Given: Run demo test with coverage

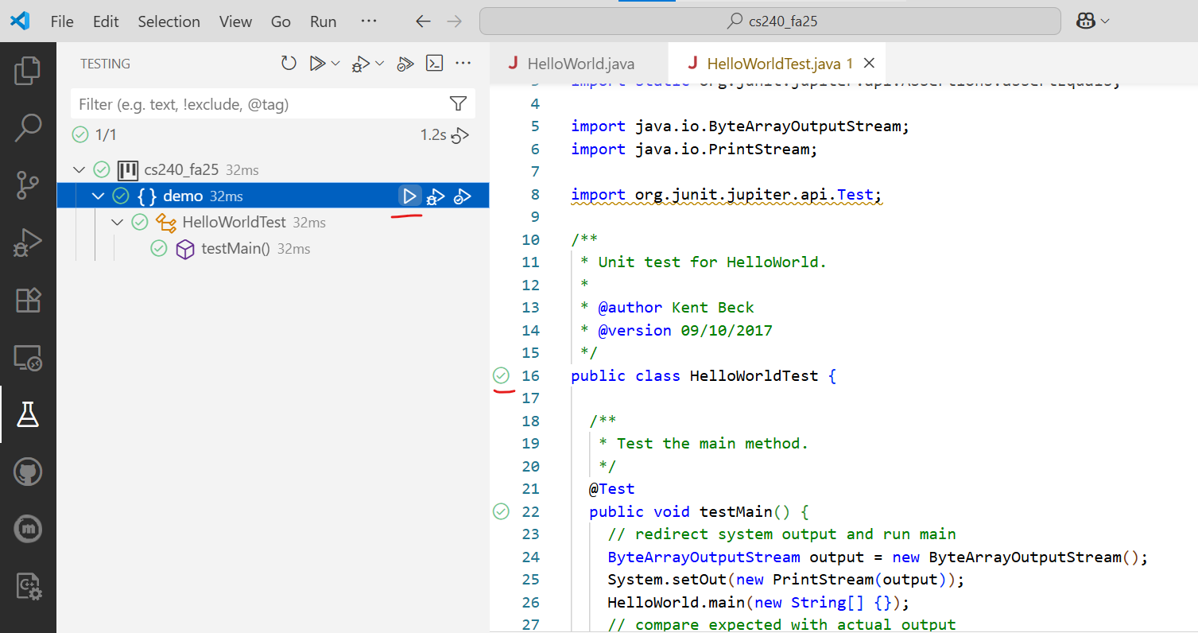Looking at the screenshot, I should pos(463,196).
